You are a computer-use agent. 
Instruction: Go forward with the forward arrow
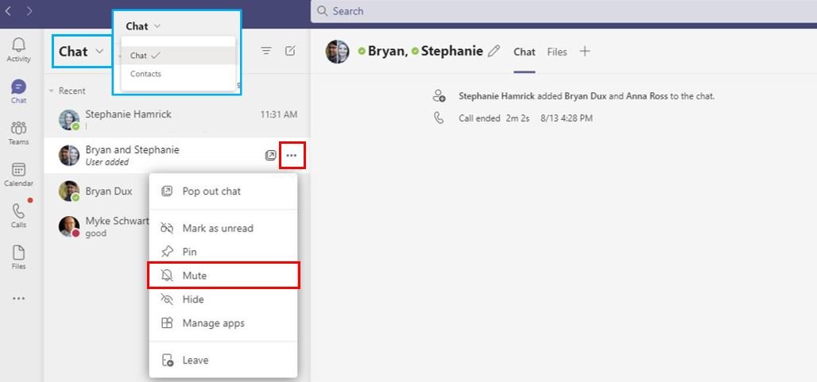[x=29, y=10]
